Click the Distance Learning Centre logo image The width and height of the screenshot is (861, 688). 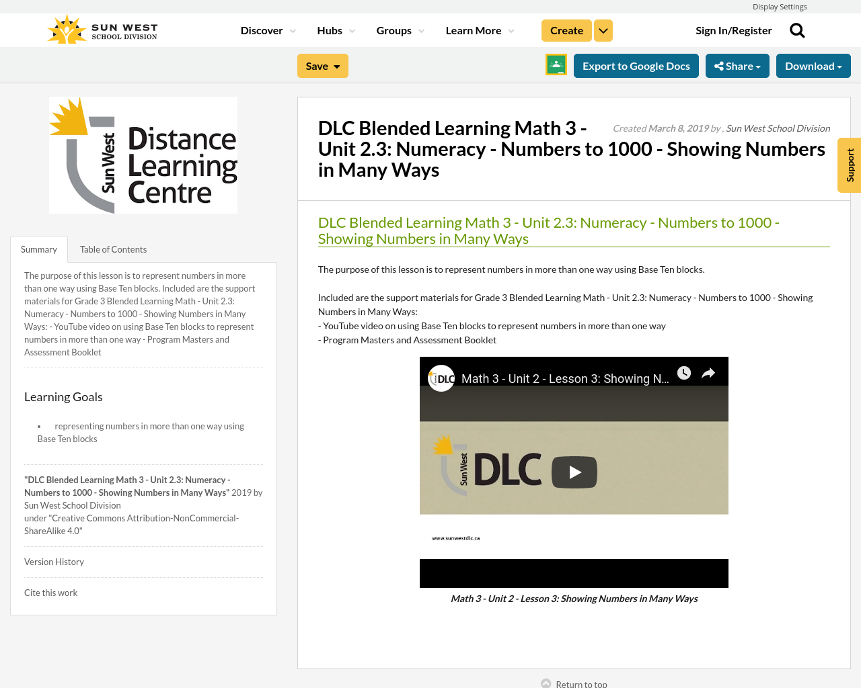pyautogui.click(x=143, y=155)
